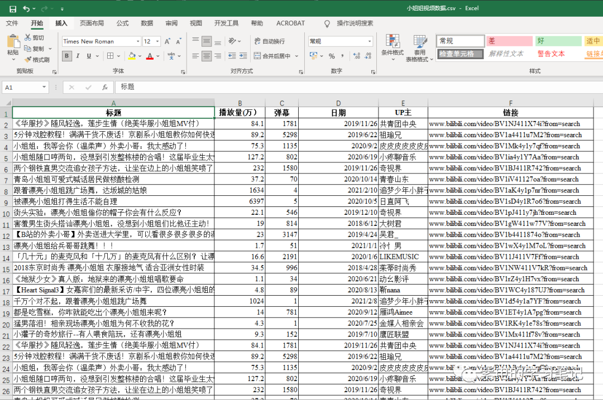Open Quick Access Toolbar customize dropdown

tap(62, 9)
